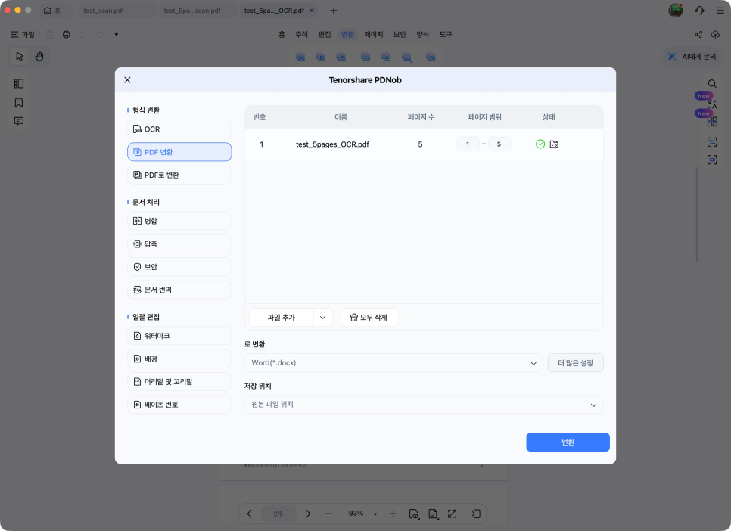Click the 모두 삭제 button
The width and height of the screenshot is (731, 531).
369,318
